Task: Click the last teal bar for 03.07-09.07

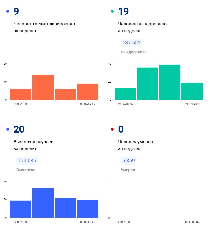Action: (x=192, y=91)
